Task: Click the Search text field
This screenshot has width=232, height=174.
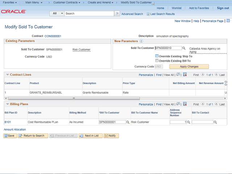Action: [x=89, y=13]
